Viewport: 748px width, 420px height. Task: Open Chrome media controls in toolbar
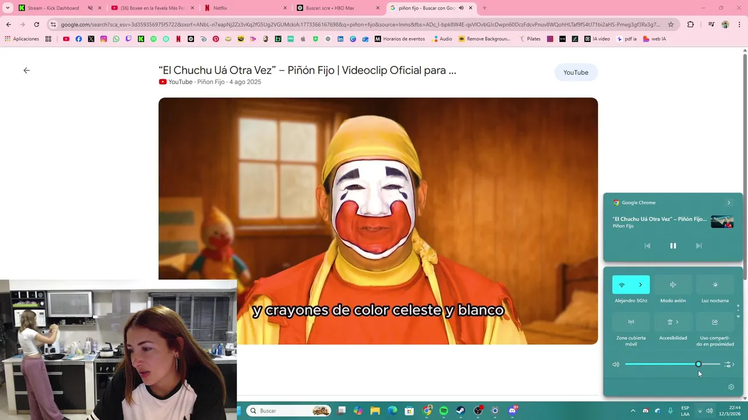point(711,24)
